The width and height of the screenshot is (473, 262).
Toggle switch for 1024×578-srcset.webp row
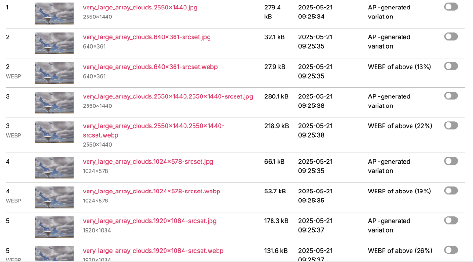click(451, 191)
